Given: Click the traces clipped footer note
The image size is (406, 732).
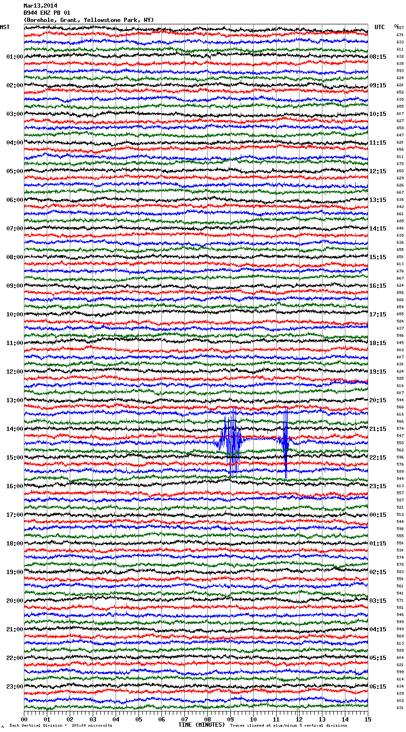Looking at the screenshot, I should click(288, 725).
